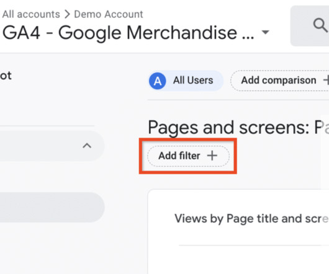
Task: Focus the search input box
Action: (x=310, y=26)
